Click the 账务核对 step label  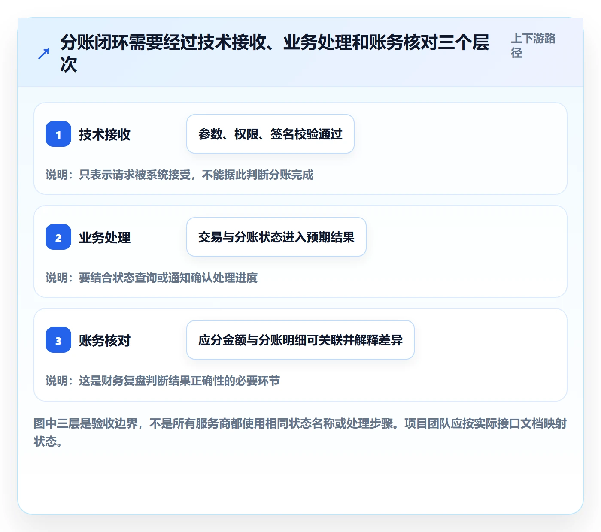[105, 340]
